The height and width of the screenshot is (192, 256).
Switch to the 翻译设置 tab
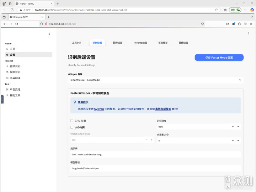(118, 43)
